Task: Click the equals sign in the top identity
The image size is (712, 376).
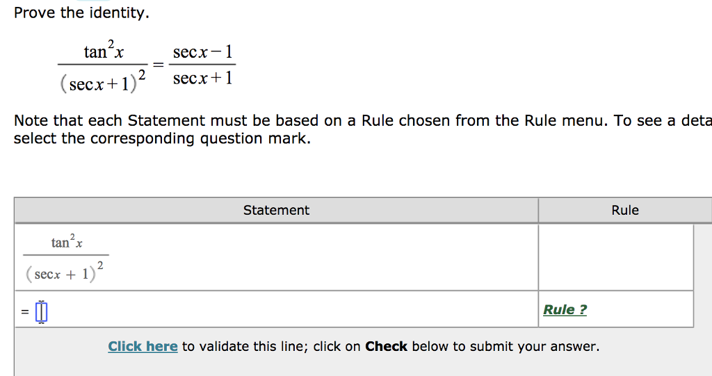Action: tap(158, 65)
